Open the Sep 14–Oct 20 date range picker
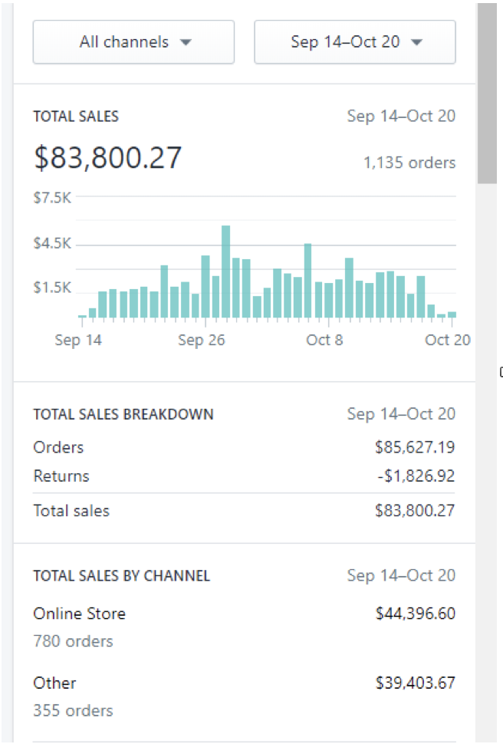Viewport: 503px width, 744px height. coord(355,42)
